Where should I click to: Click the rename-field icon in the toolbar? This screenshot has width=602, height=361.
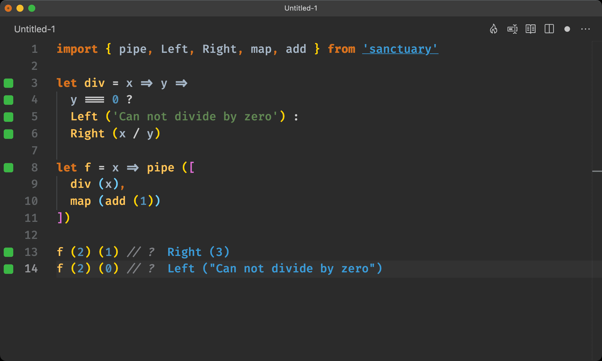click(x=512, y=29)
